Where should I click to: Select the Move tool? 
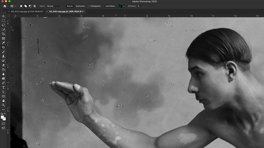tap(3, 16)
